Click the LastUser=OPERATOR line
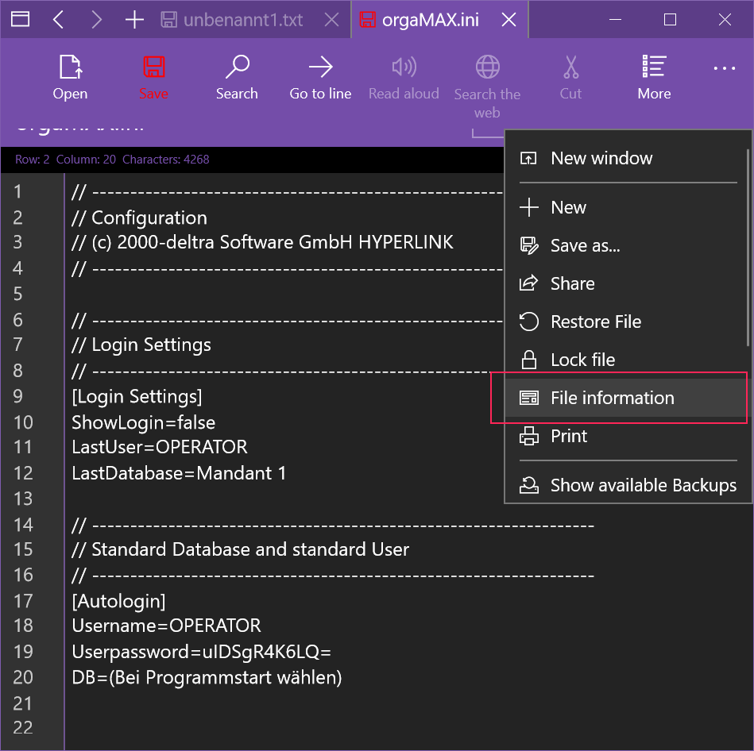Image resolution: width=754 pixels, height=751 pixels. pyautogui.click(x=160, y=447)
